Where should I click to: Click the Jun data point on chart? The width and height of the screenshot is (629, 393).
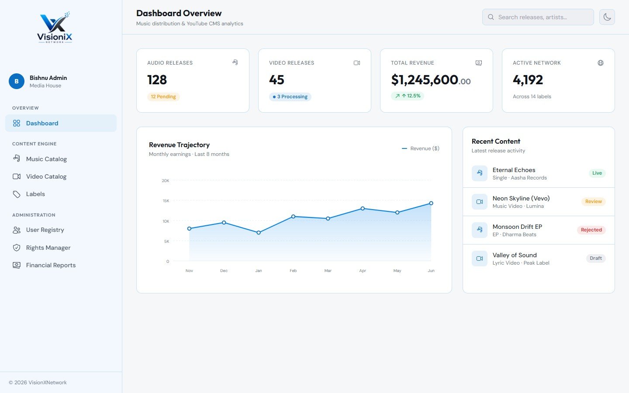coord(431,203)
